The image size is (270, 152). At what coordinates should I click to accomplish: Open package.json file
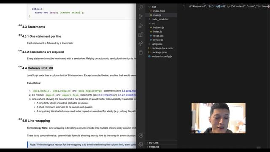159,52
